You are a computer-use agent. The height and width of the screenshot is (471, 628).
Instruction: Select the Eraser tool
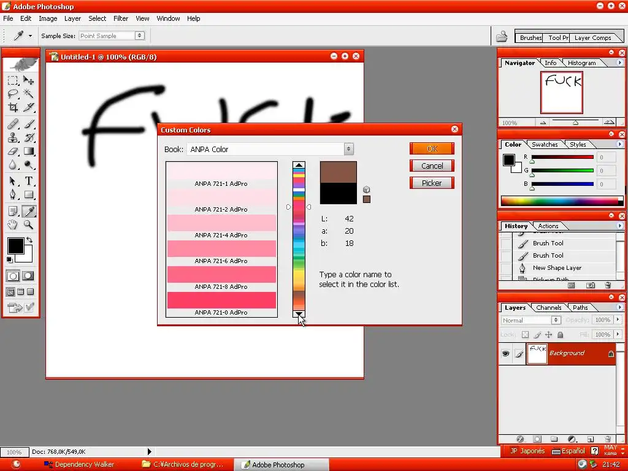13,151
